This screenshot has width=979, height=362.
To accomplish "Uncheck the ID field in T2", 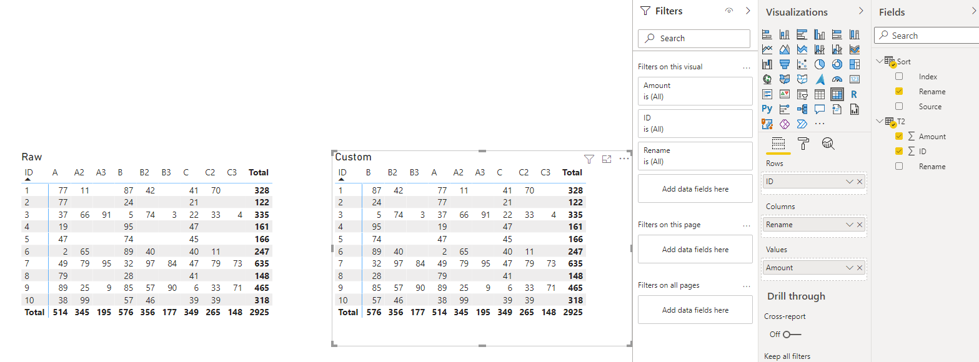I will 899,151.
